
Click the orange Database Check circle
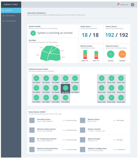[x=122, y=54]
